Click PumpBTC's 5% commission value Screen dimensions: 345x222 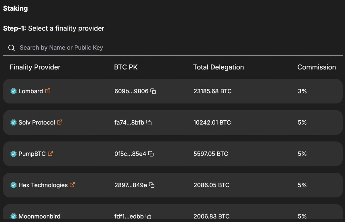click(302, 154)
